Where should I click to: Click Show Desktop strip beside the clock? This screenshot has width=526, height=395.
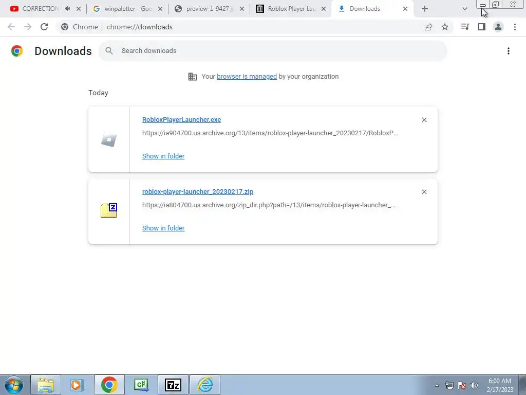522,385
